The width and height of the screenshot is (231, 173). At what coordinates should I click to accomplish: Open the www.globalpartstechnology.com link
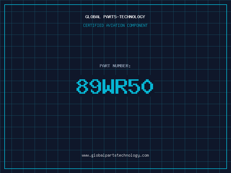[x=115, y=155]
